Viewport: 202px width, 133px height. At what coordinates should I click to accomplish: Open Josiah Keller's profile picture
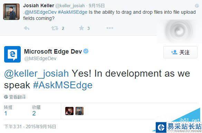11,12
